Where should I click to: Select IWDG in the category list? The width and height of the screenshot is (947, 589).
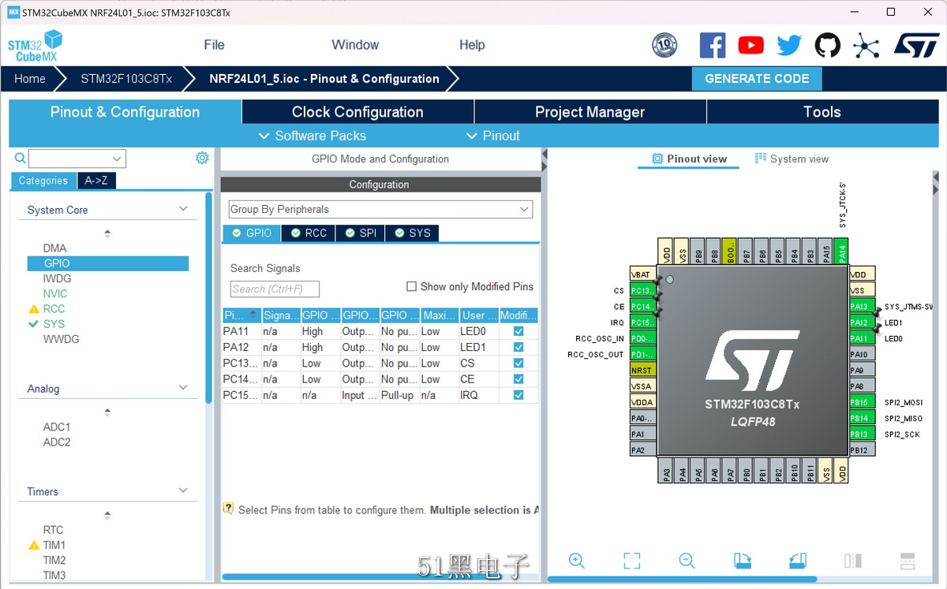(x=57, y=278)
